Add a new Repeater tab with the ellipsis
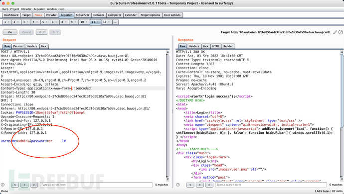Image resolution: width=344 pixels, height=194 pixels. click(x=115, y=22)
